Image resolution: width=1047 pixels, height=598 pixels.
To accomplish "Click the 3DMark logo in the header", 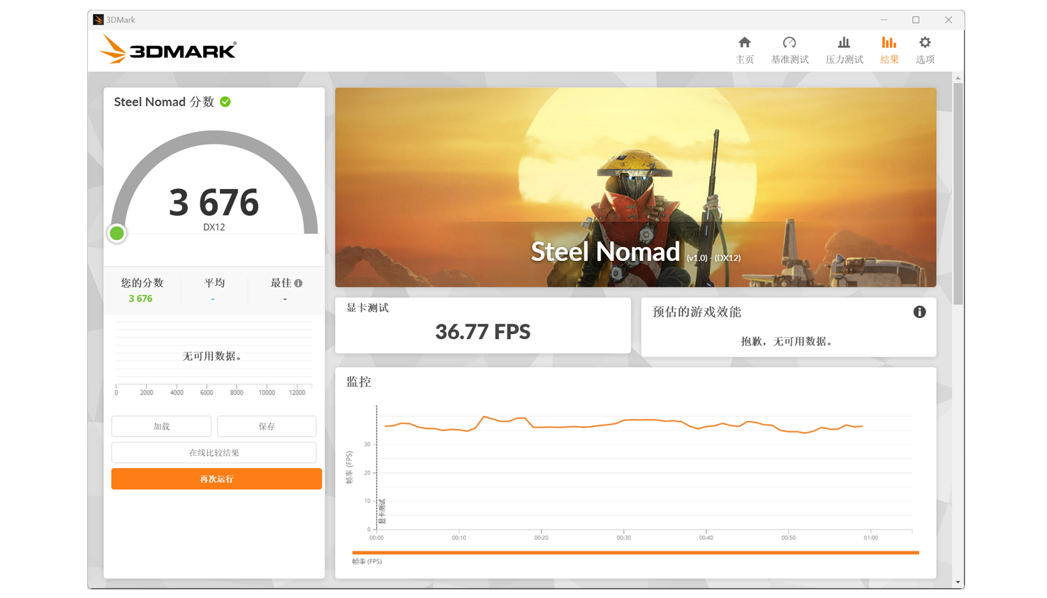I will (x=168, y=50).
